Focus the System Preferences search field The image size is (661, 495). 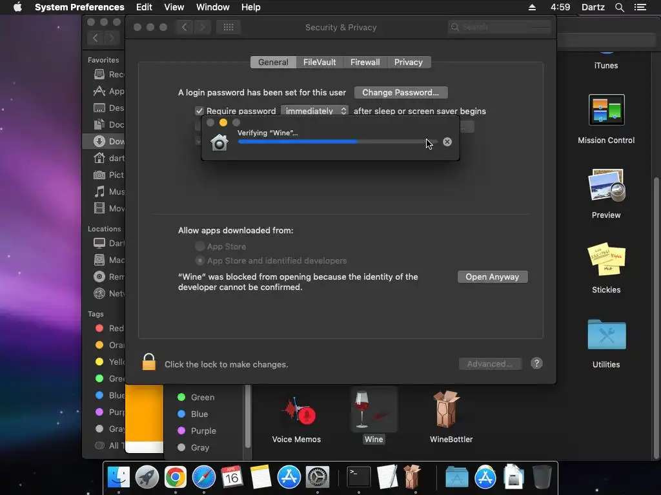pyautogui.click(x=500, y=27)
